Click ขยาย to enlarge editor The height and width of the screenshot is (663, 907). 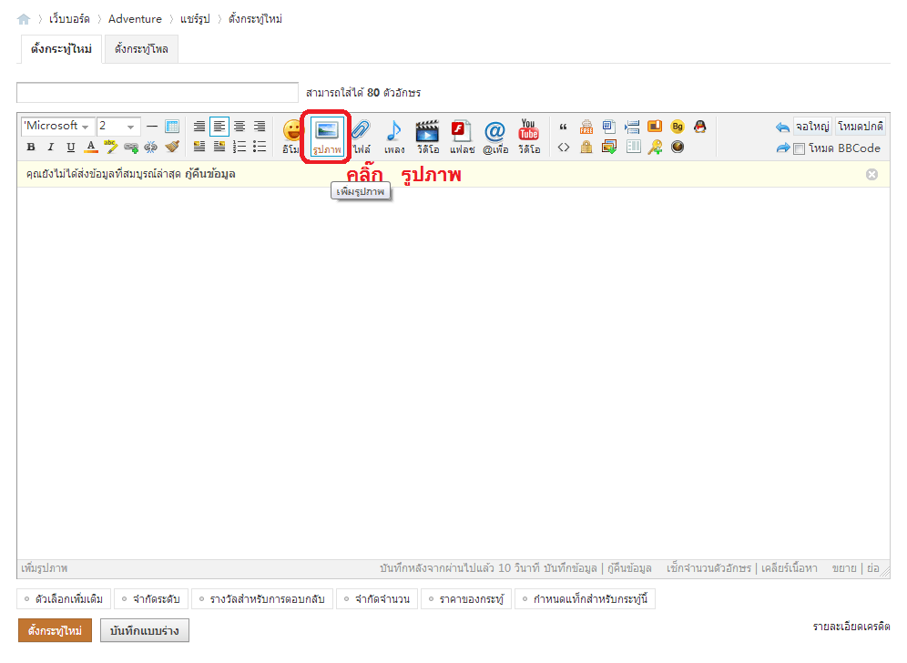click(x=844, y=568)
